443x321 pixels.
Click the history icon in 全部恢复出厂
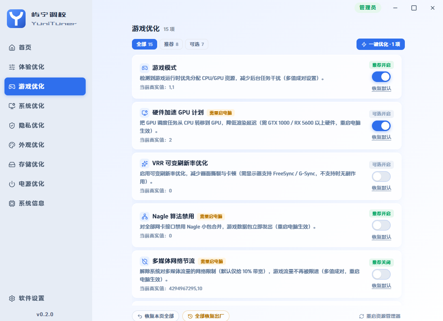(190, 316)
